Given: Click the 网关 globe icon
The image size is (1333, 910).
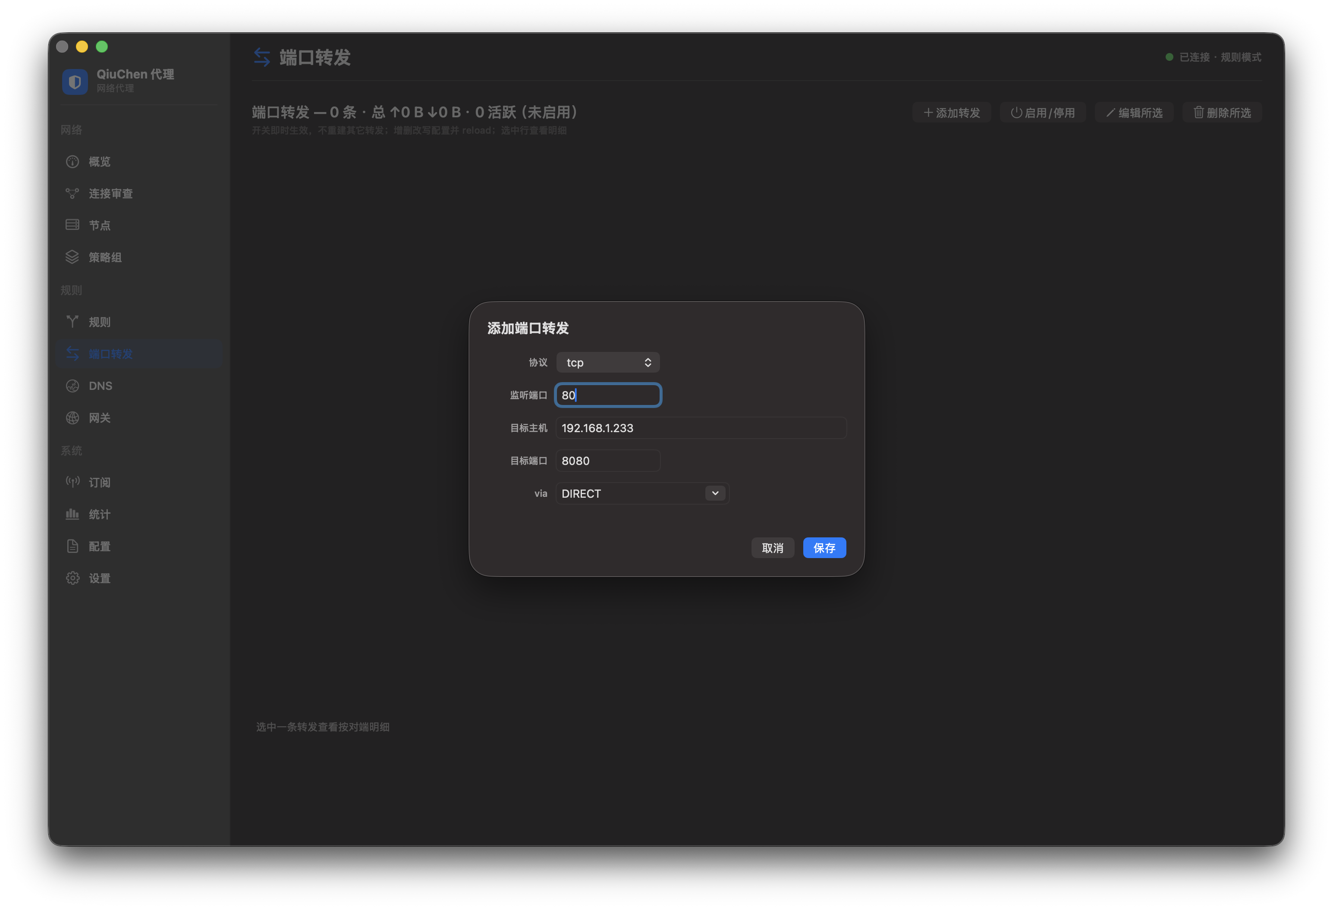Looking at the screenshot, I should 72,418.
